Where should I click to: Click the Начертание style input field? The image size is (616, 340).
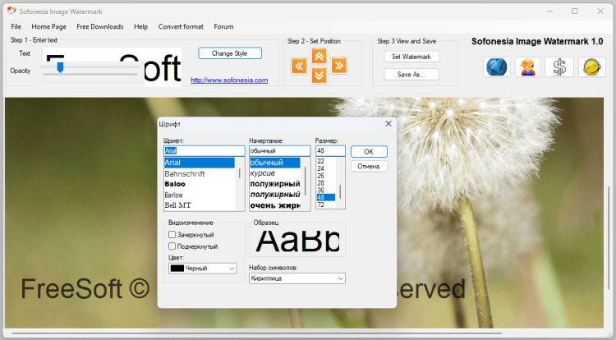279,151
